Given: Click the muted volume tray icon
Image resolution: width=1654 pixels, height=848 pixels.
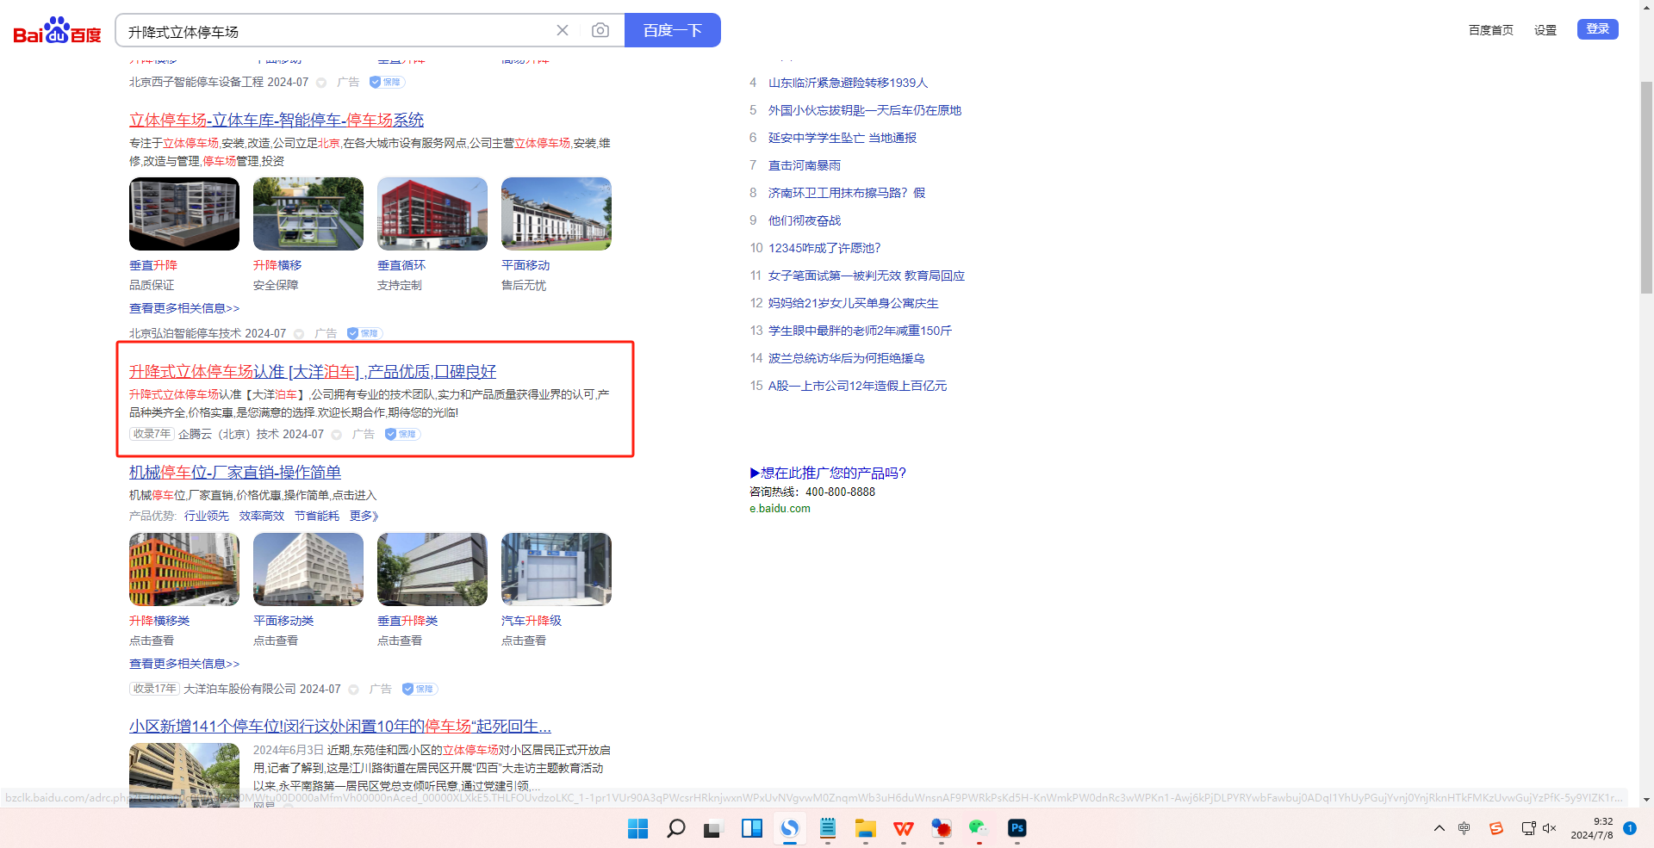Looking at the screenshot, I should click(1550, 828).
